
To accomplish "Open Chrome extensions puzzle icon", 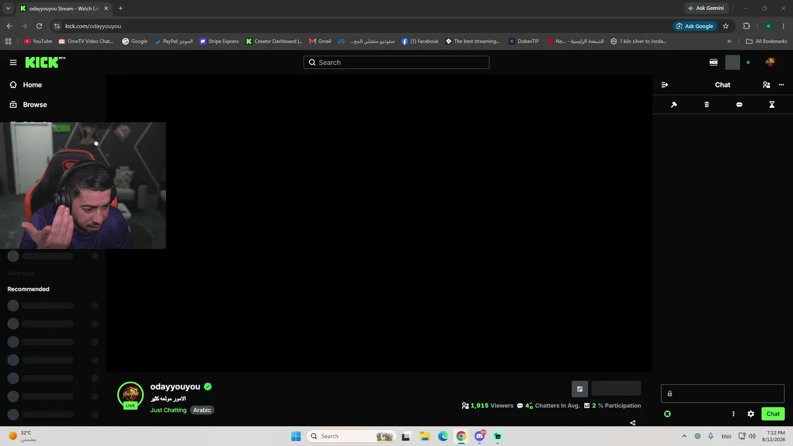I will point(747,26).
